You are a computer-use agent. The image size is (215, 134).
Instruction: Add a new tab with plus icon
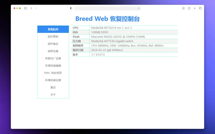[195, 8]
